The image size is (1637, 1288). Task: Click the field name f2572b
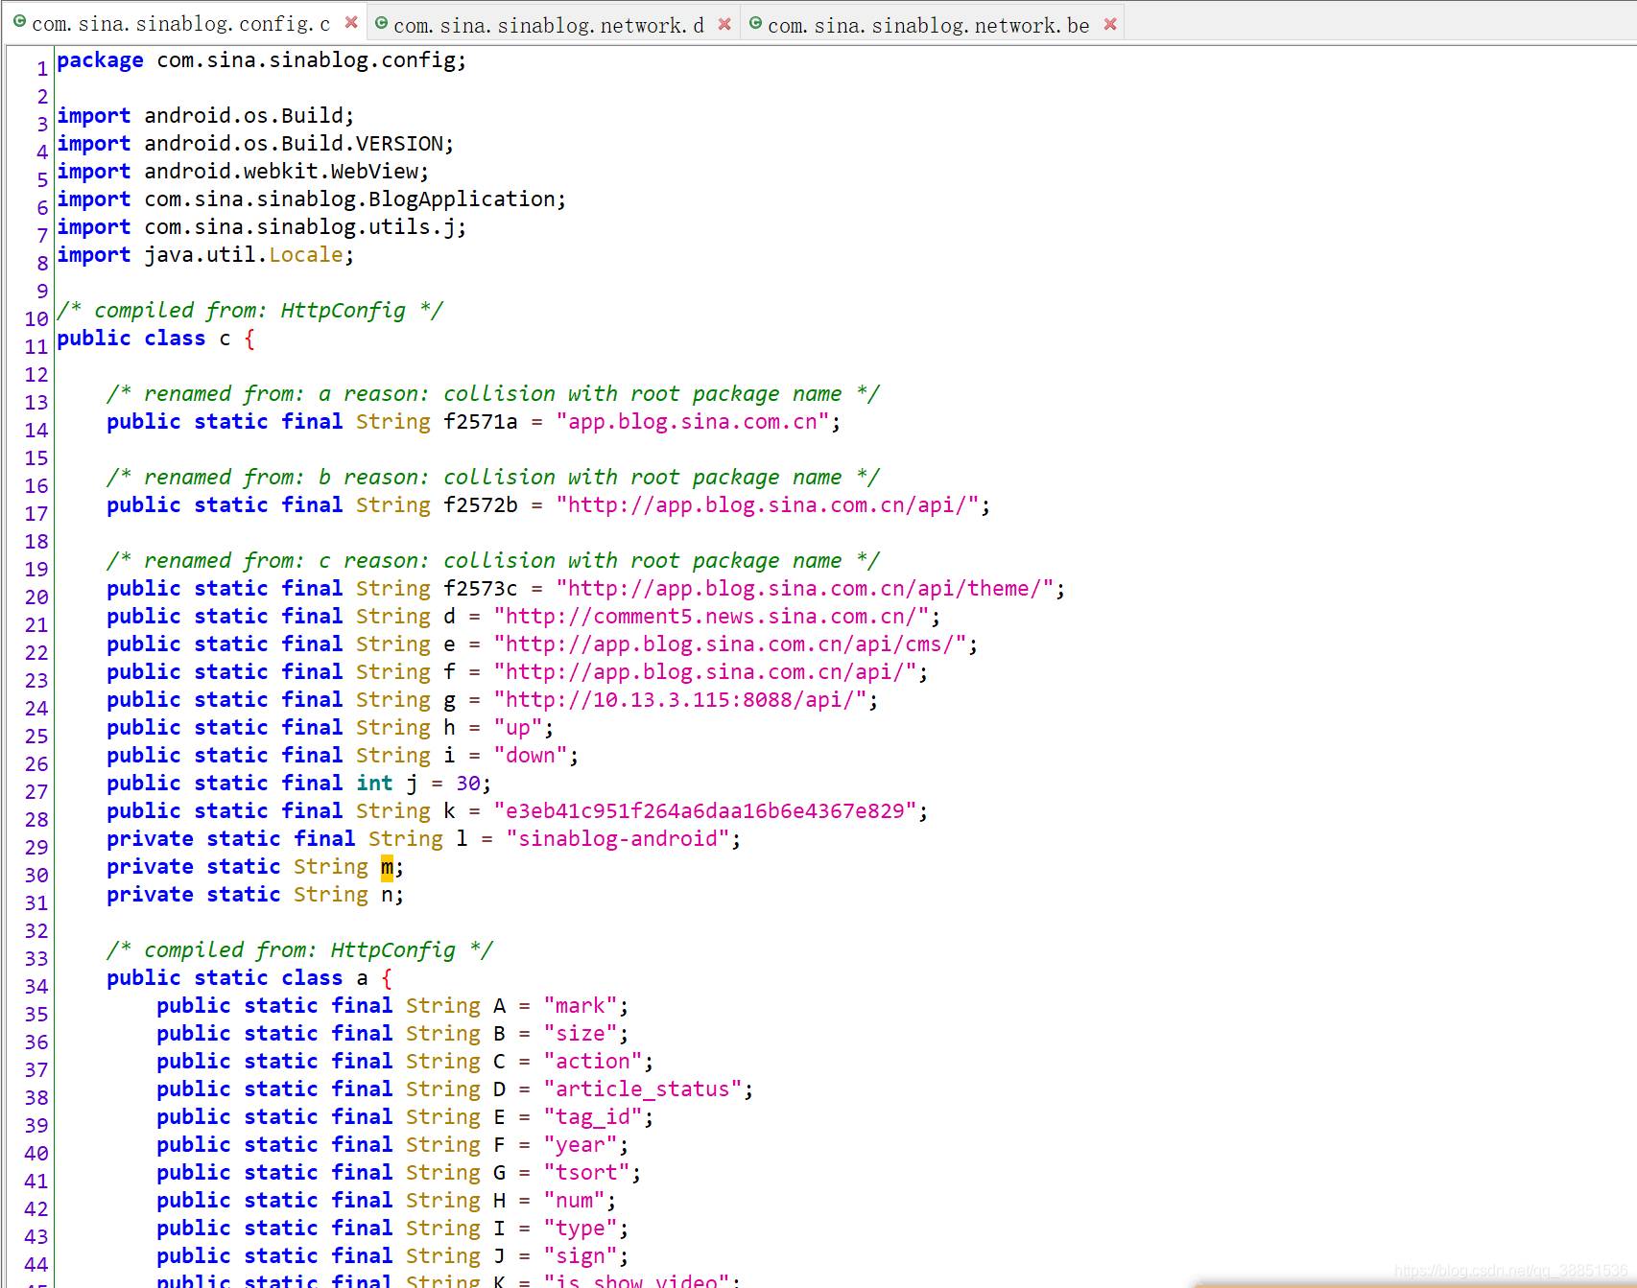point(480,505)
